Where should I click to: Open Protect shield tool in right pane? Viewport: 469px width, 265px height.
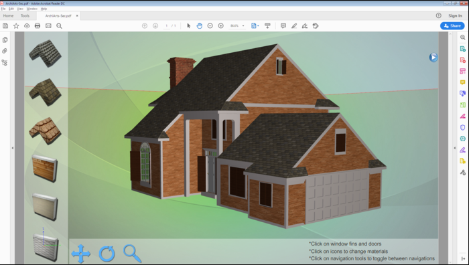click(x=462, y=128)
